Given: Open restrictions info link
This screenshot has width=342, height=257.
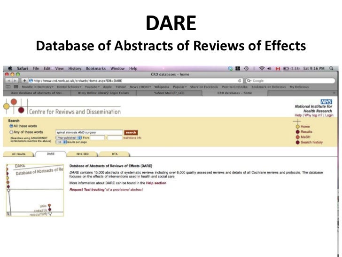Looking at the screenshot, I should (132, 138).
